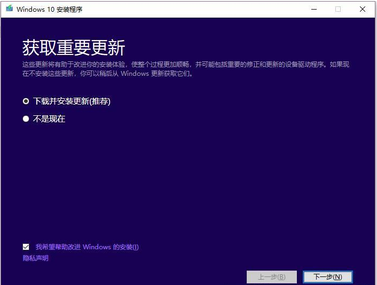The image size is (377, 285).
Task: Minimize the Windows 10 安装程序 window
Action: 314,9
